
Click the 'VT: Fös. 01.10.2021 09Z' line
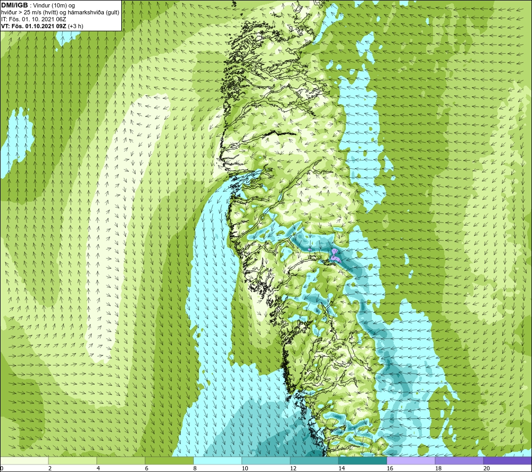pos(34,26)
